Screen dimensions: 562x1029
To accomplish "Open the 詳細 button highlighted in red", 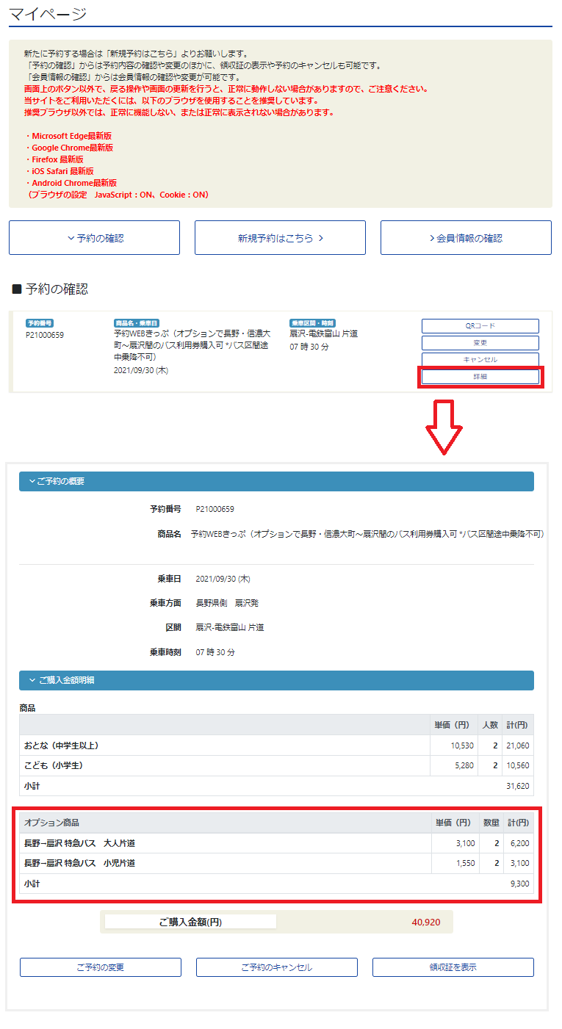I will click(480, 377).
